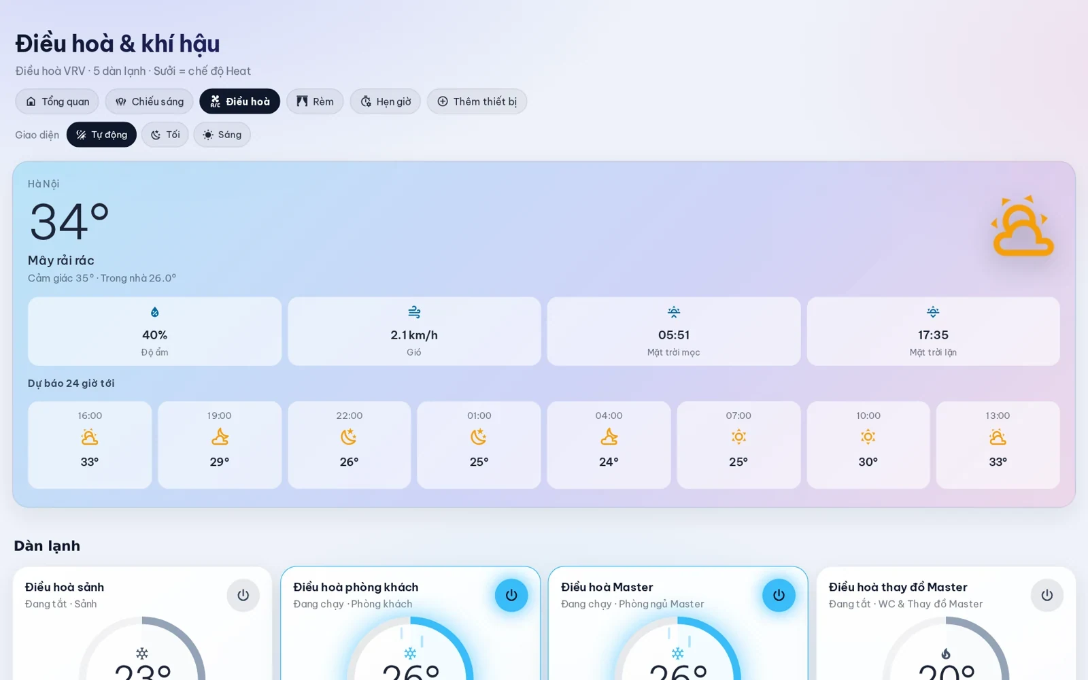Viewport: 1088px width, 680px height.
Task: Select the Điều hoà tab
Action: click(x=239, y=101)
